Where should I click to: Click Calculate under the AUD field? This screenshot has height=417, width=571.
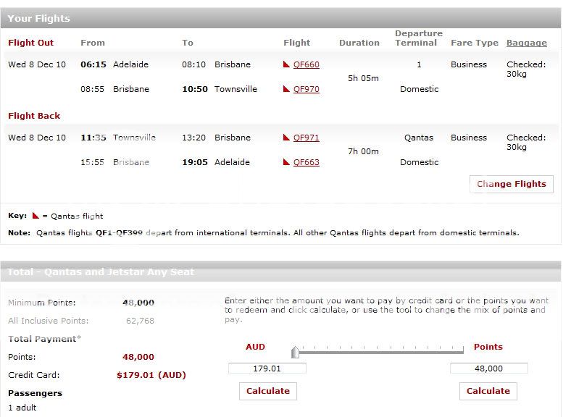tap(267, 391)
